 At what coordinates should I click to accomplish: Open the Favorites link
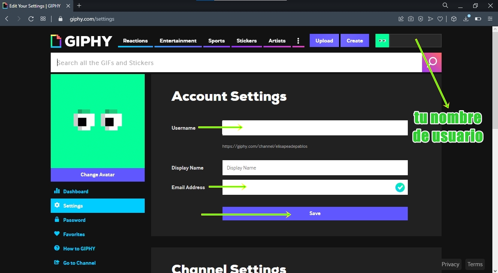point(74,234)
